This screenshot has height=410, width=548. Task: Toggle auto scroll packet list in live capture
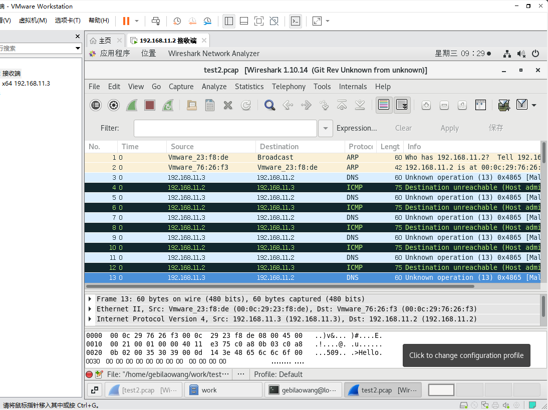pyautogui.click(x=402, y=105)
